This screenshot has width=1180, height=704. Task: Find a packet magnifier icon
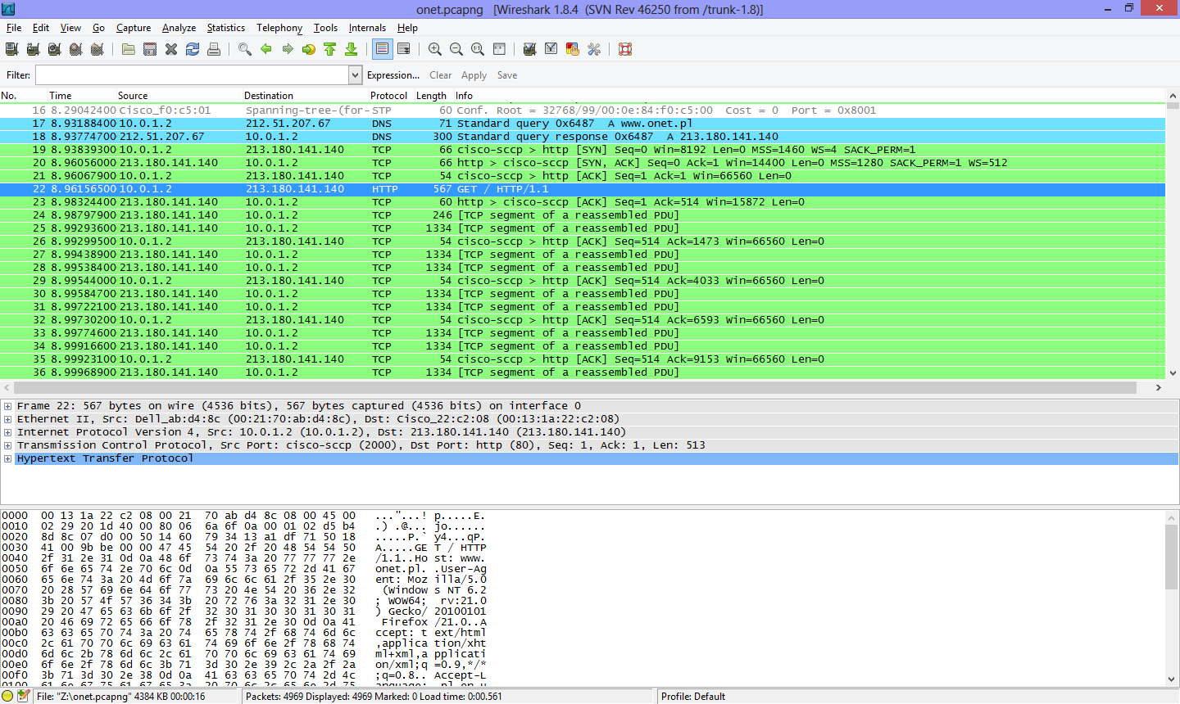[245, 49]
